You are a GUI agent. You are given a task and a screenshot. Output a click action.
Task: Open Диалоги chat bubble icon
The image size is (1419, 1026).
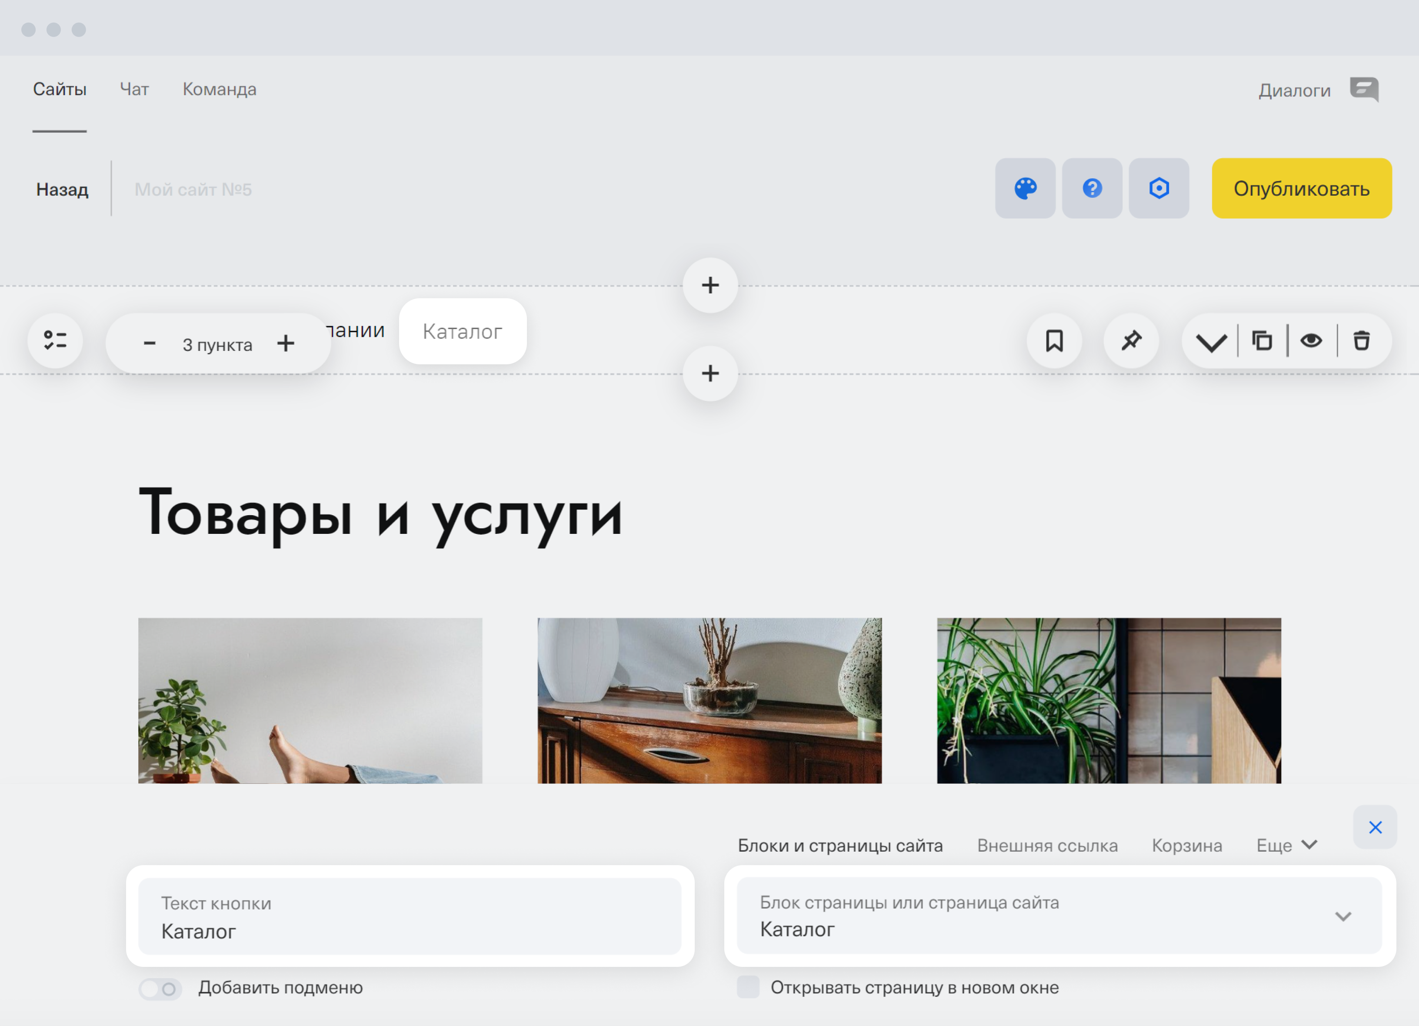tap(1364, 90)
